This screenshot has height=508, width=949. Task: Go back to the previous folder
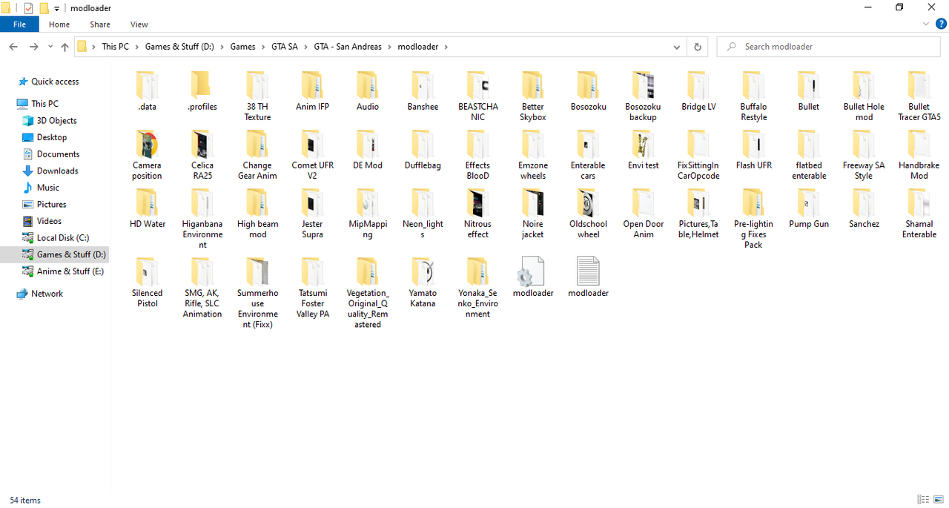click(13, 47)
